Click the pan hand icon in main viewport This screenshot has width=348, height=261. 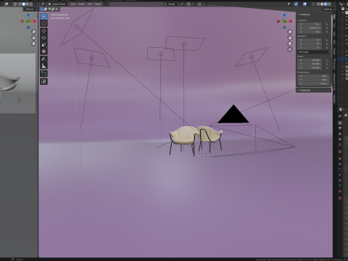pos(290,38)
